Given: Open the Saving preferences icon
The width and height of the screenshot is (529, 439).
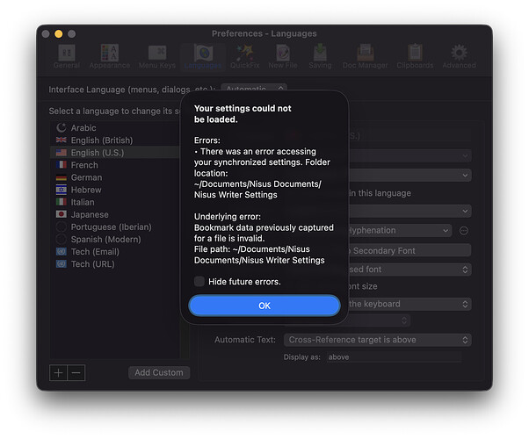Looking at the screenshot, I should pos(320,53).
